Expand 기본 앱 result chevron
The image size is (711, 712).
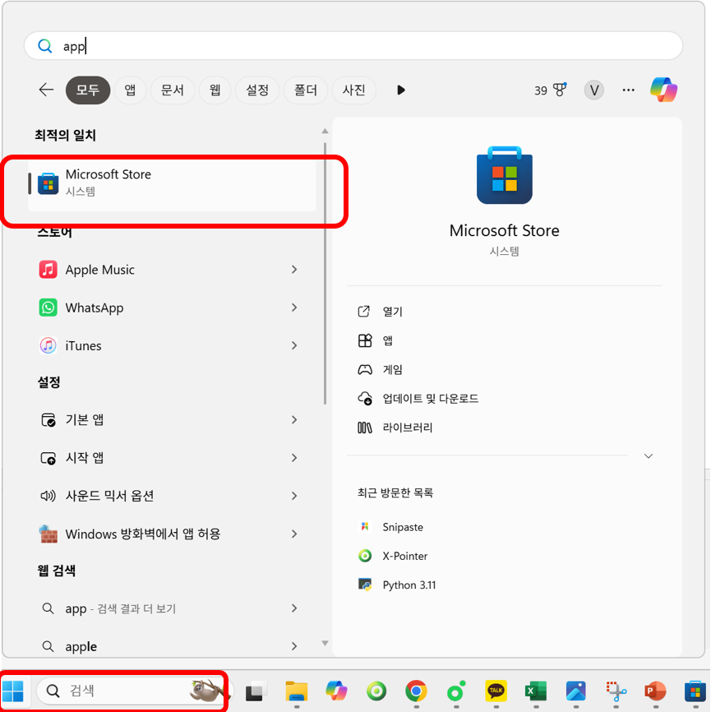coord(294,419)
